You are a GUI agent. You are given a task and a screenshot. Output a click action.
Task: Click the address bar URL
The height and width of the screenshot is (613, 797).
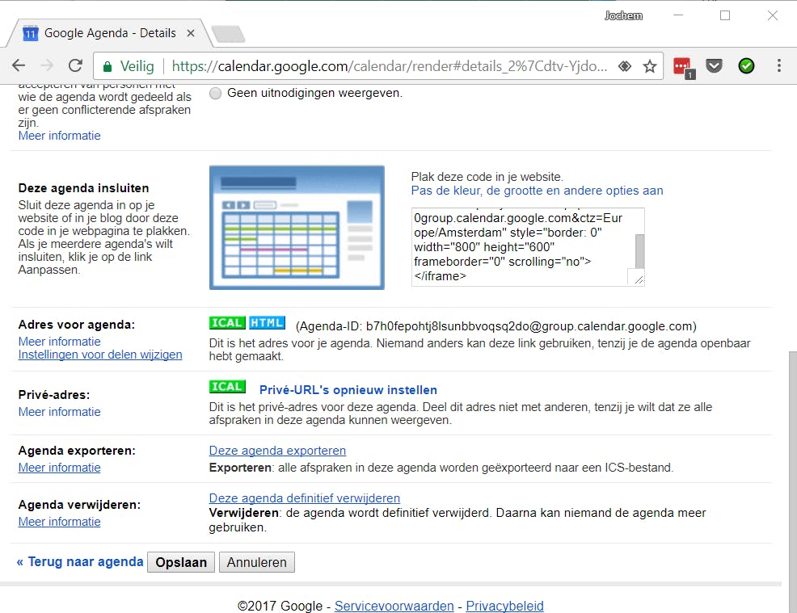pyautogui.click(x=390, y=66)
